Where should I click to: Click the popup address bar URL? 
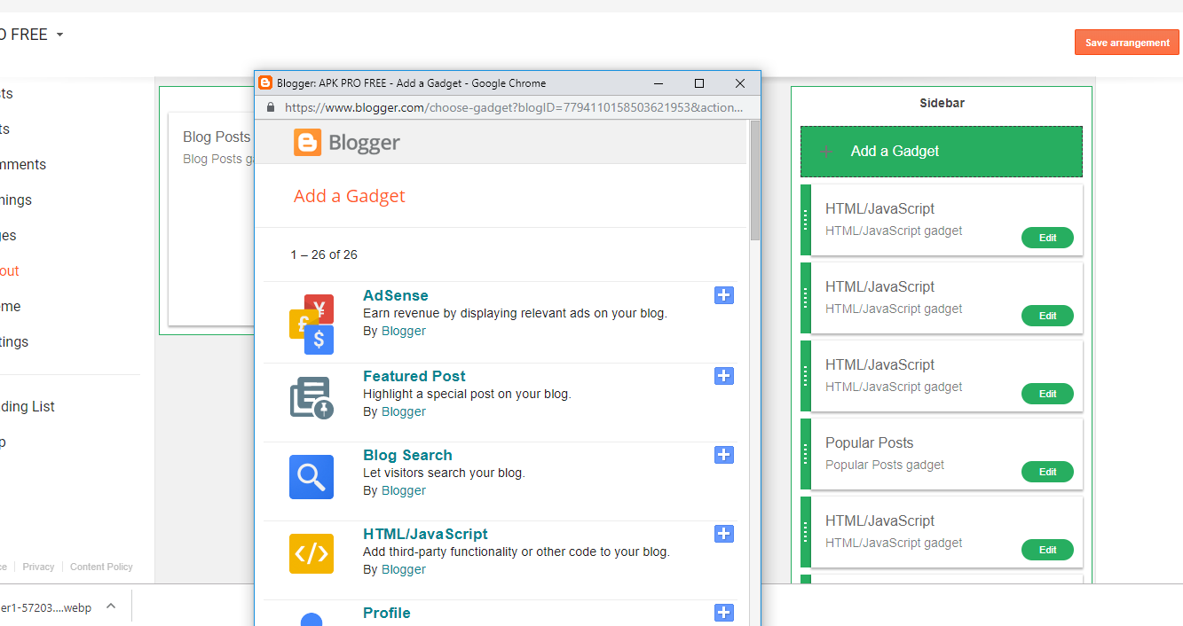(514, 107)
